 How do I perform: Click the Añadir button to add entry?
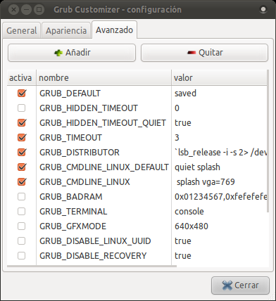click(72, 53)
